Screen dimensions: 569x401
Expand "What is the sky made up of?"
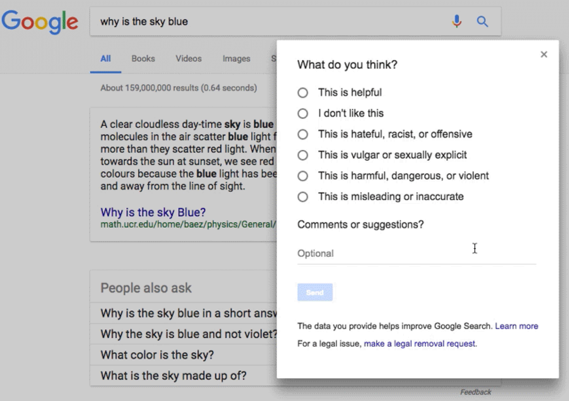tap(173, 376)
